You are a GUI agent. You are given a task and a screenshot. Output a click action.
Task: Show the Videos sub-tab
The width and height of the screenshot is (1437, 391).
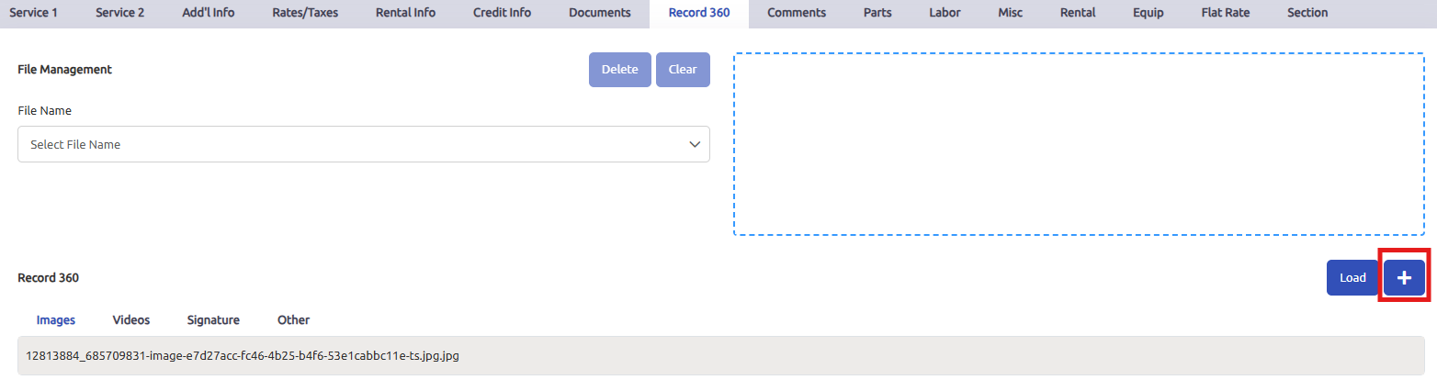[131, 320]
